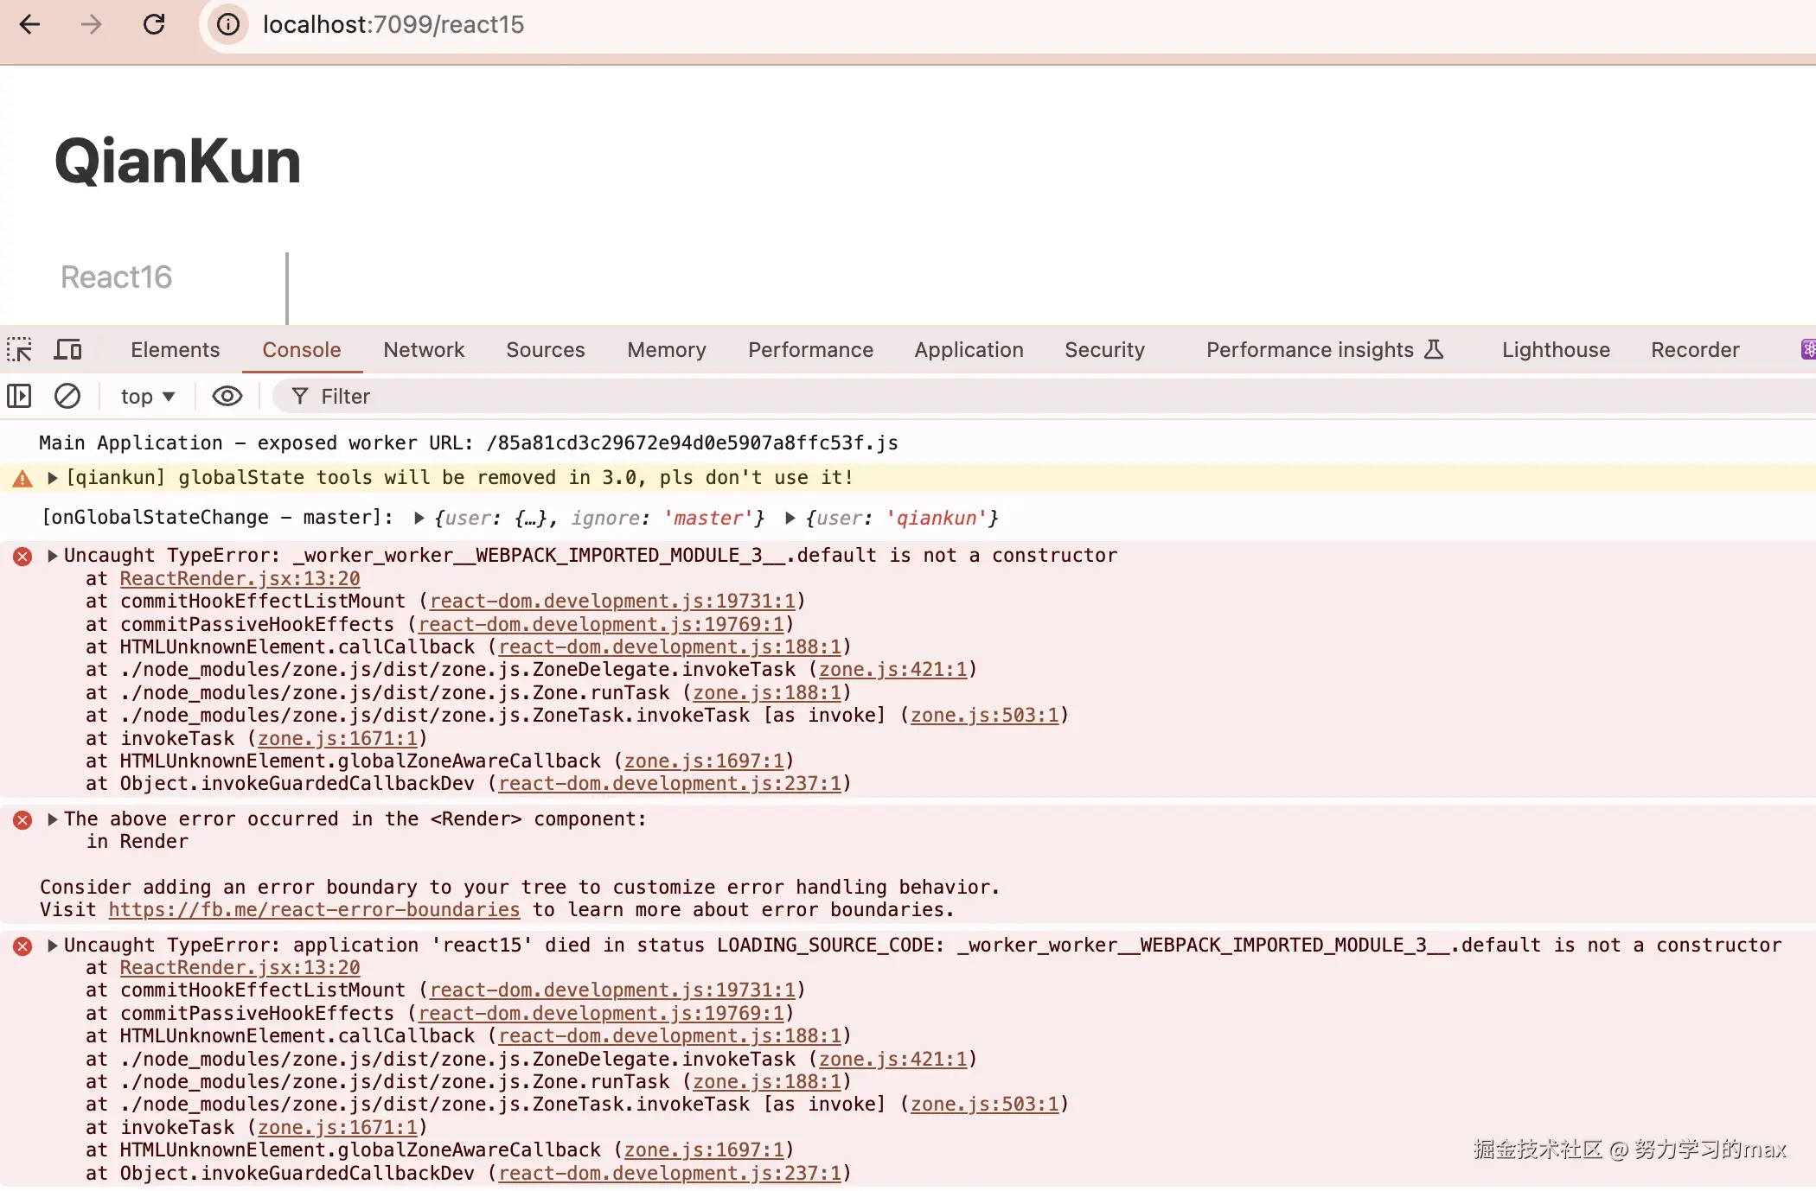Screen dimensions: 1816x1191
Task: Activate the inspect element picker icon
Action: pyautogui.click(x=19, y=350)
